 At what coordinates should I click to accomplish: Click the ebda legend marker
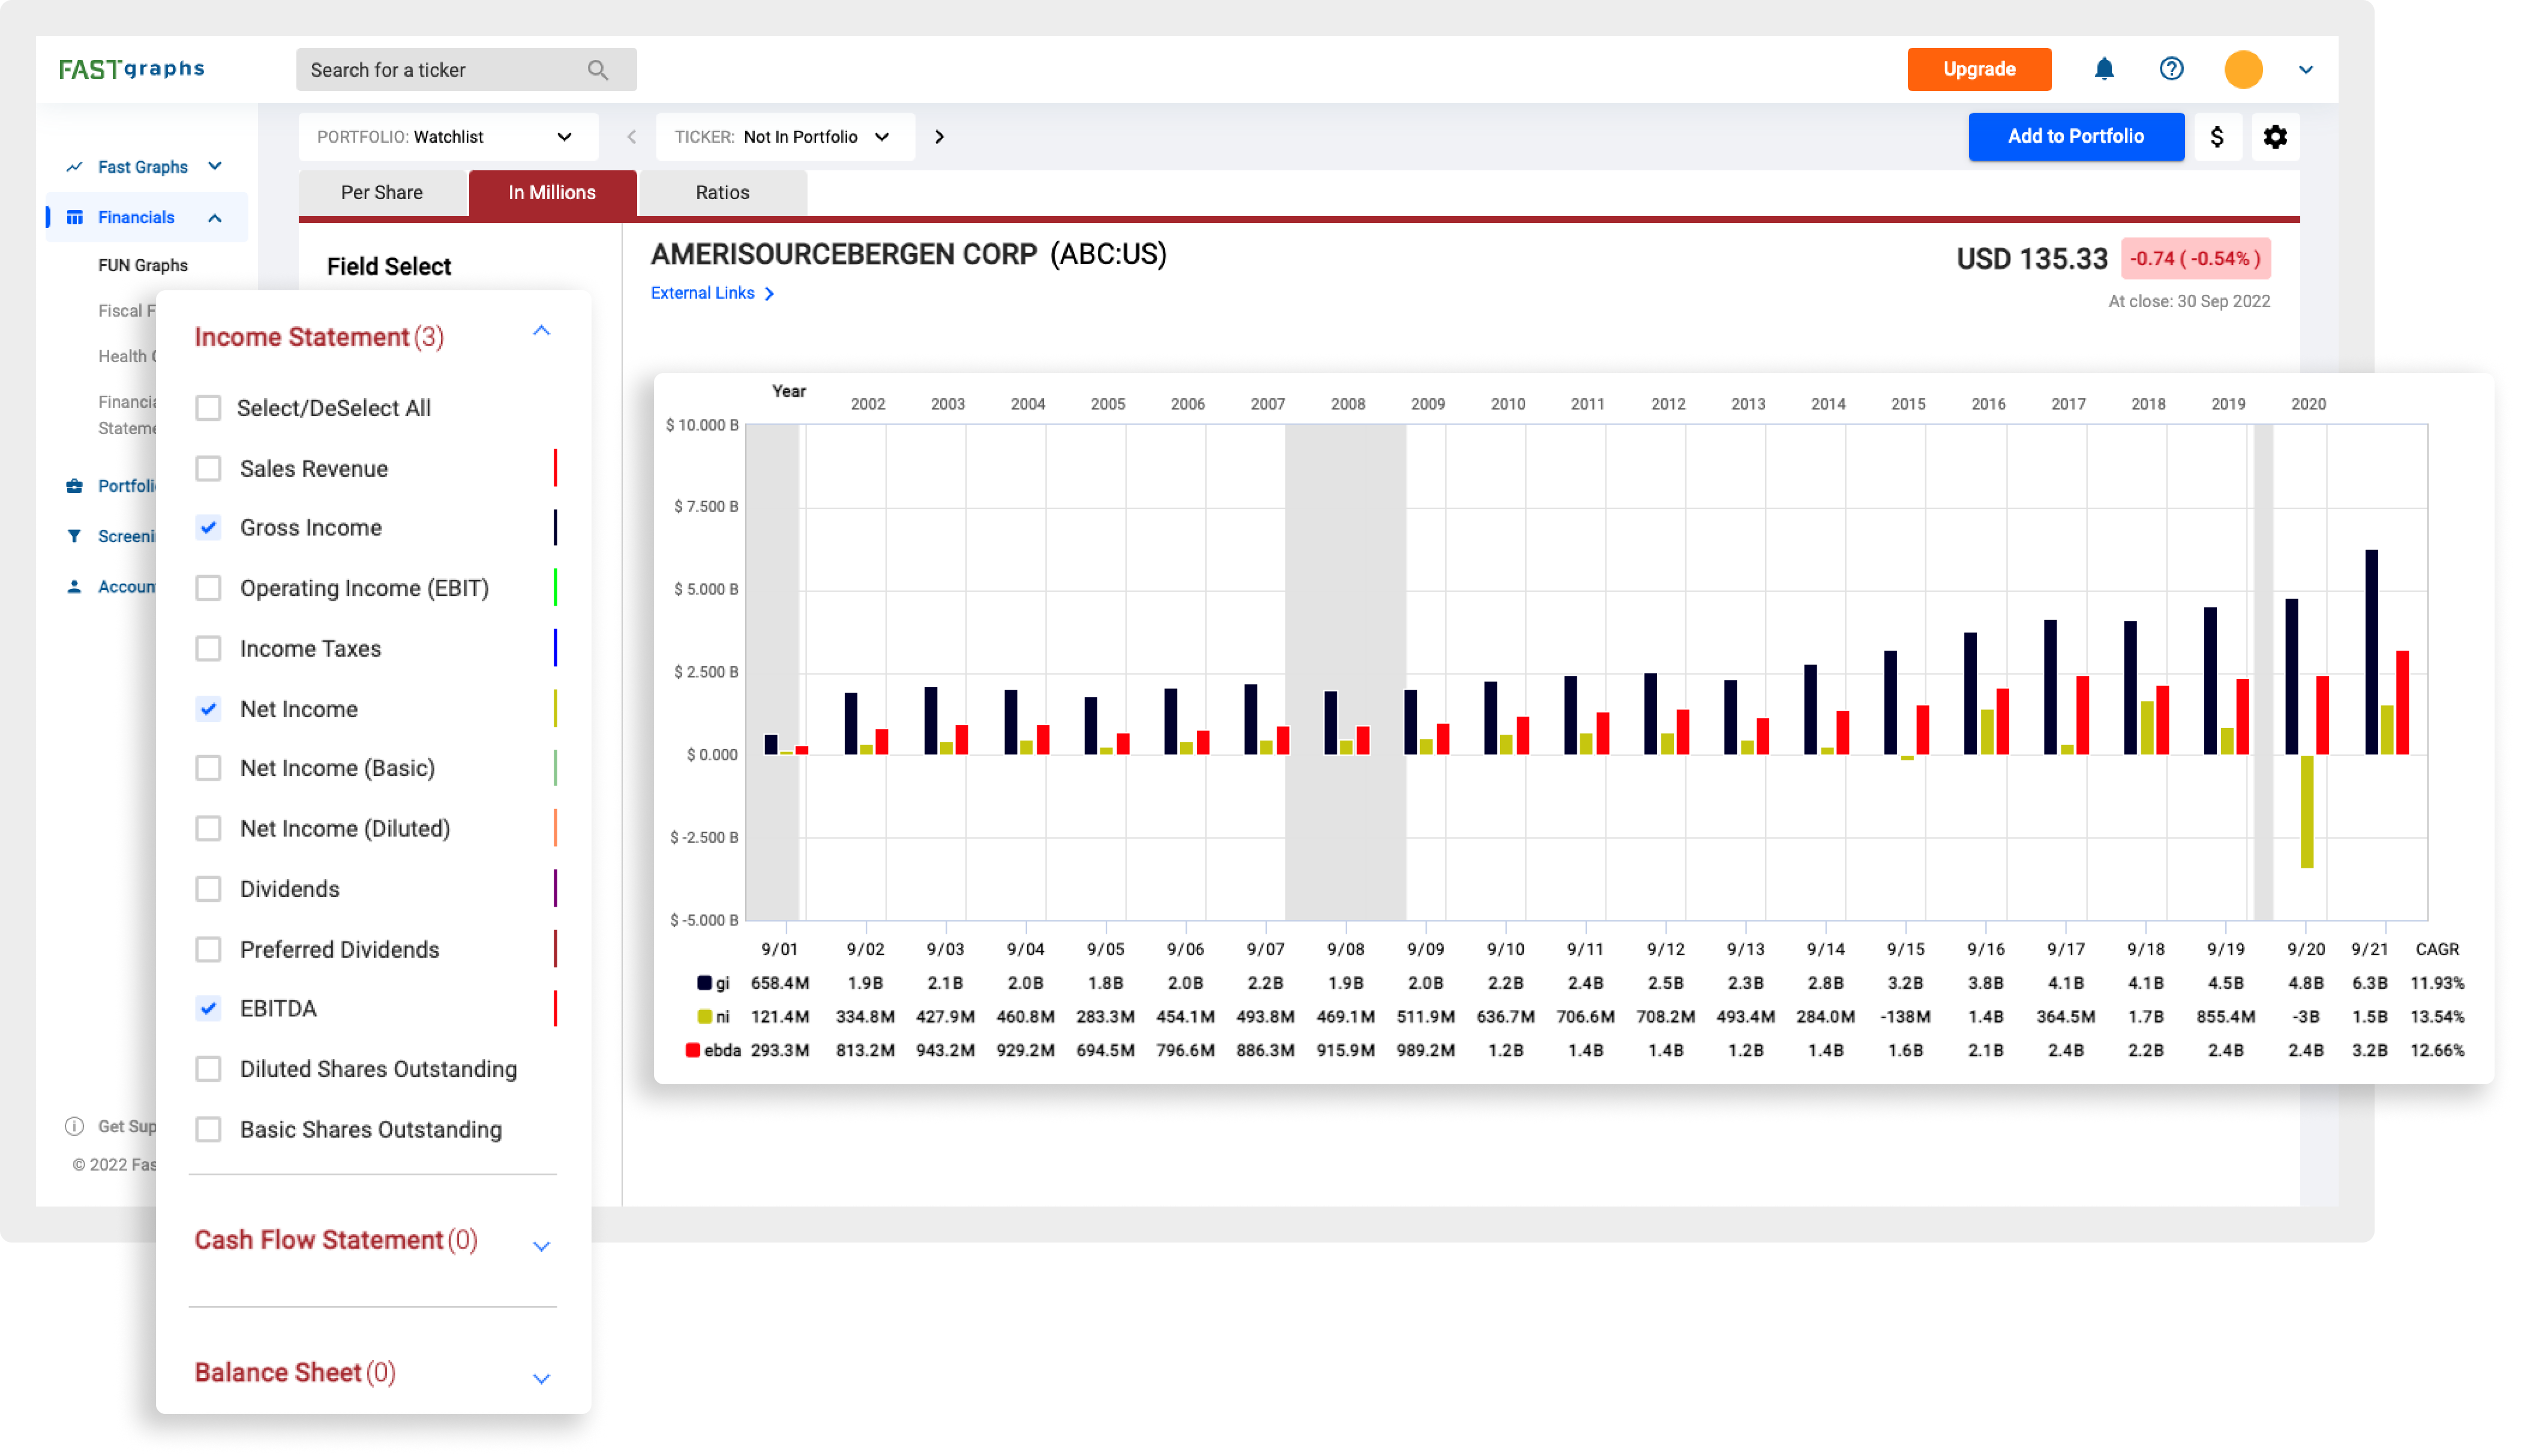coord(692,1050)
